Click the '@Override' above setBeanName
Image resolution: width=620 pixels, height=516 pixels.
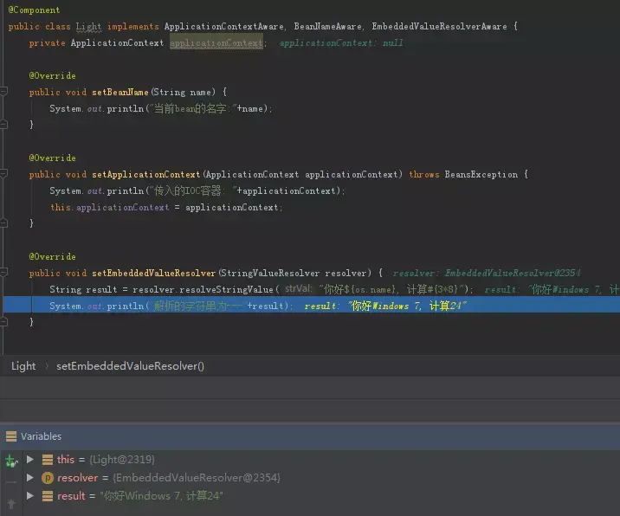tap(52, 75)
